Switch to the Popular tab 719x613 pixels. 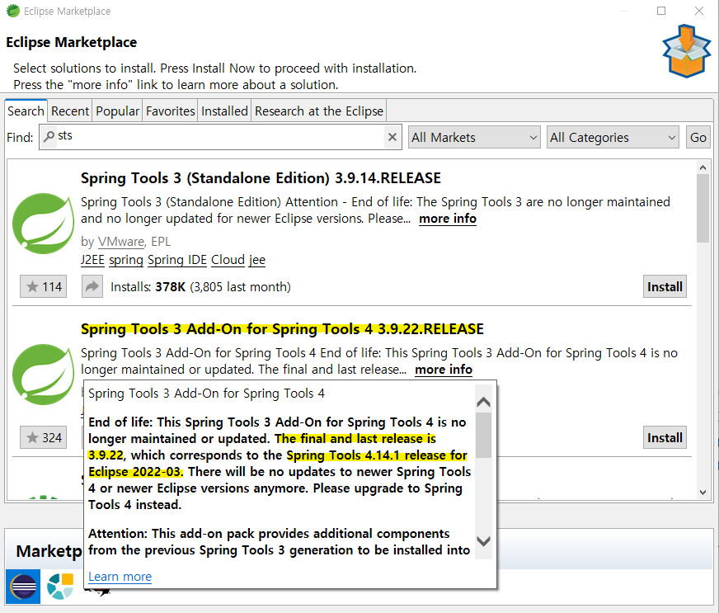(x=117, y=111)
